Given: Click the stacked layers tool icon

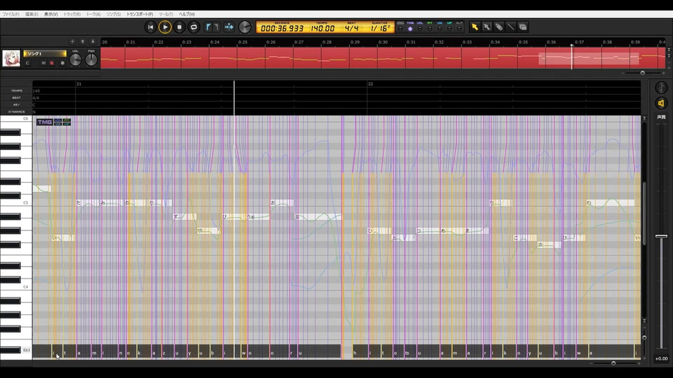Looking at the screenshot, I should coord(523,27).
